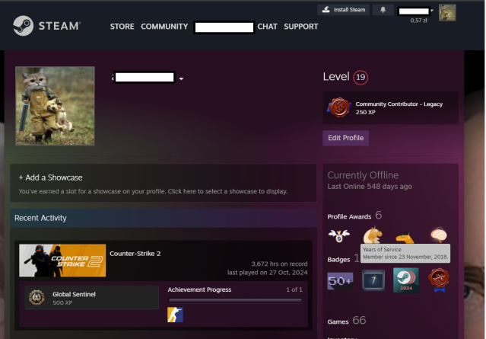The image size is (486, 339).
Task: Open the Counter-Strike 2 title link
Action: click(135, 254)
